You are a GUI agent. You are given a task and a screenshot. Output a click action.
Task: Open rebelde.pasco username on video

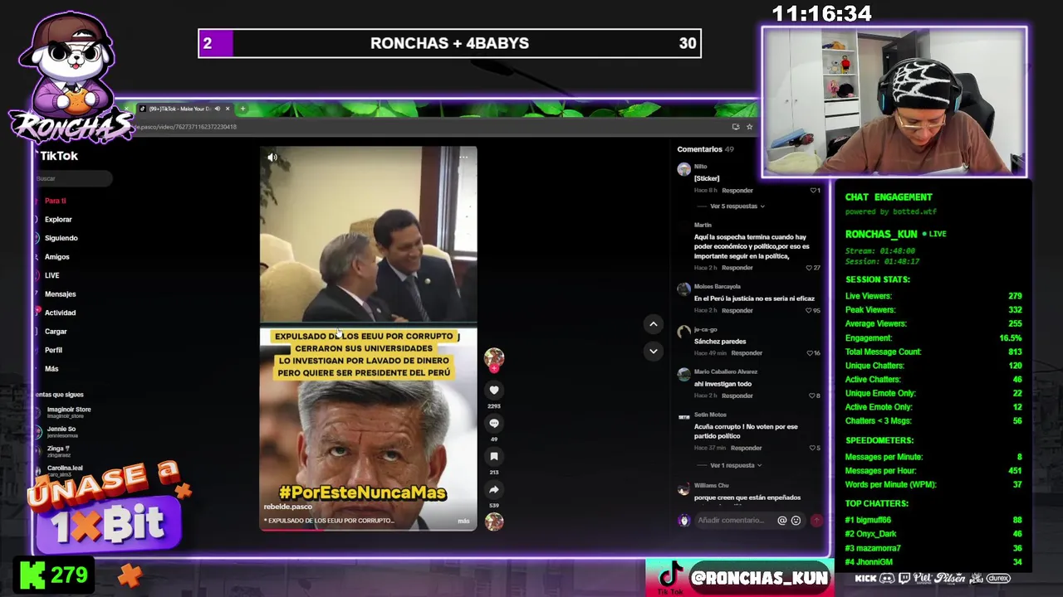[288, 507]
